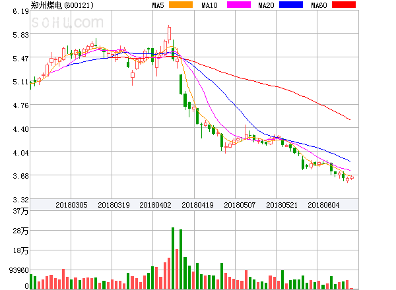This screenshot has width=396, height=290.
Task: Click the 3.68 price axis label
Action: [x=20, y=176]
